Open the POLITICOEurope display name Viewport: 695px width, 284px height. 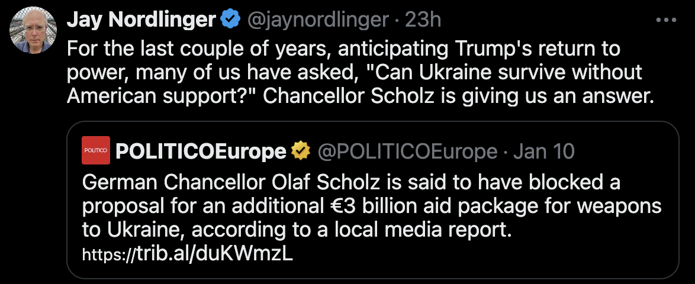click(x=201, y=152)
